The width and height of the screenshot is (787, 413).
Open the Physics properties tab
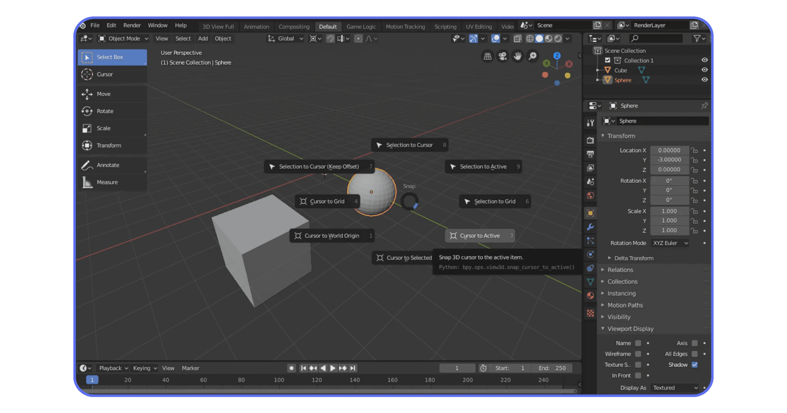(x=590, y=254)
